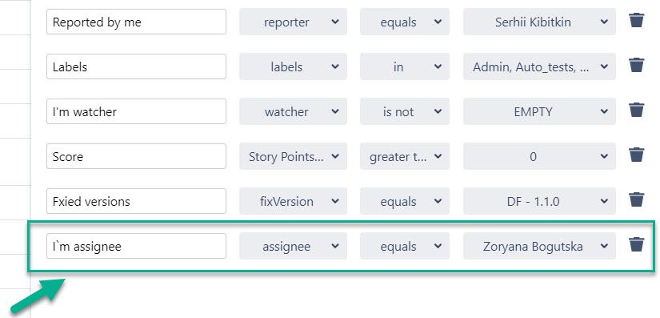Open the 'is not' operator dropdown
660x318 pixels.
pyautogui.click(x=405, y=111)
